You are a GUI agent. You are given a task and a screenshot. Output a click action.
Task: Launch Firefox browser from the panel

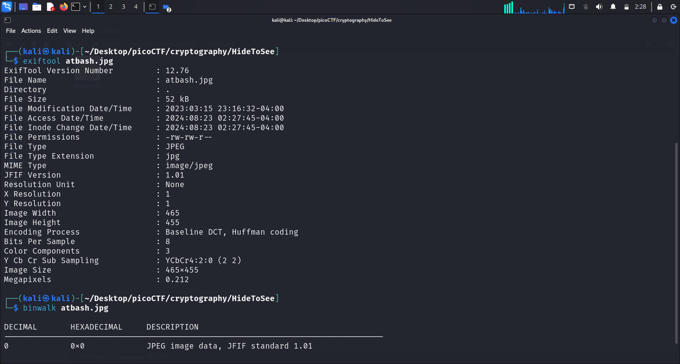(x=63, y=7)
